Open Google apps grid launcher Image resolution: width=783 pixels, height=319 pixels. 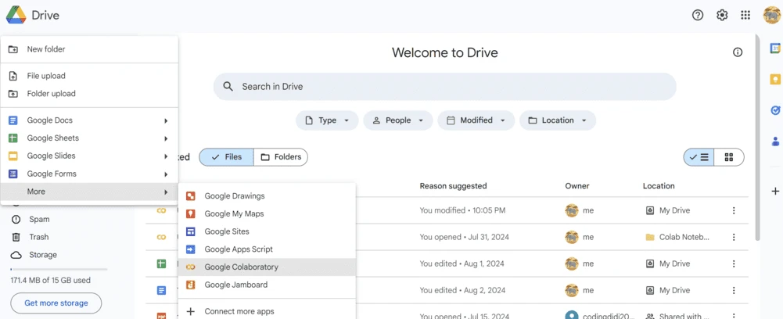pos(745,15)
